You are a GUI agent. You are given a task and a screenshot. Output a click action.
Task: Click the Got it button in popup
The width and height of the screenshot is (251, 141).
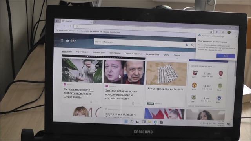[x=226, y=56]
